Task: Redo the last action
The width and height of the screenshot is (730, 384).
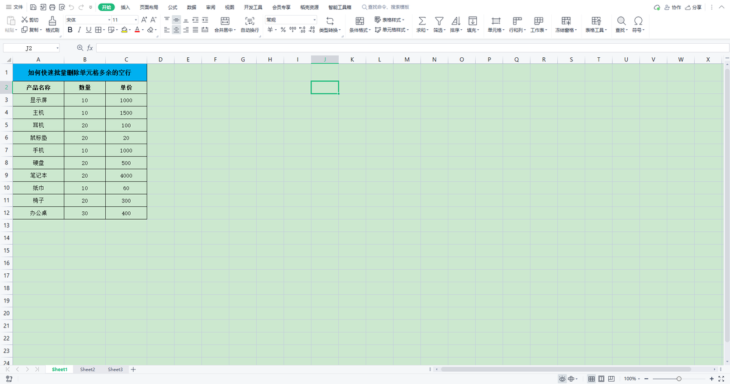Action: click(81, 7)
